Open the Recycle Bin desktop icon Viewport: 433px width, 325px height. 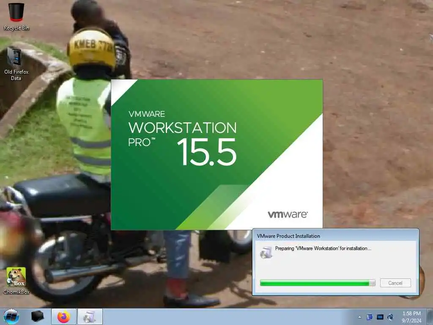(x=16, y=16)
